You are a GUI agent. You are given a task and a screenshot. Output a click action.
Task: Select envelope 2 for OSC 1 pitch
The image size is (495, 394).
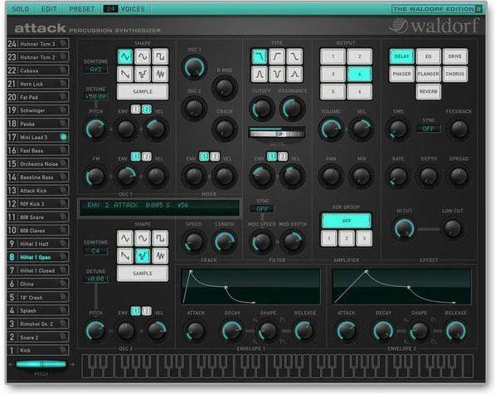click(x=146, y=109)
